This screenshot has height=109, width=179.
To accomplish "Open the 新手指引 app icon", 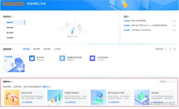I will 32,58.
